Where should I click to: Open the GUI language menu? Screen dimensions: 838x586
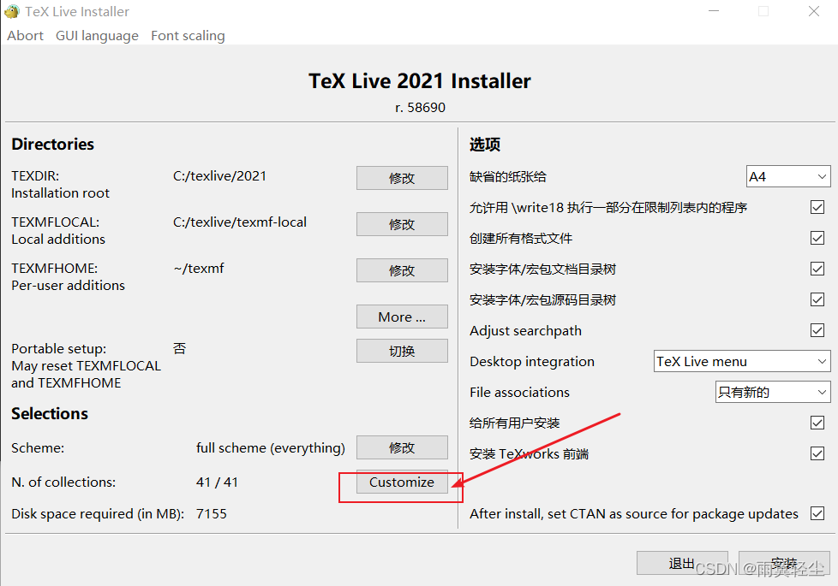coord(97,36)
